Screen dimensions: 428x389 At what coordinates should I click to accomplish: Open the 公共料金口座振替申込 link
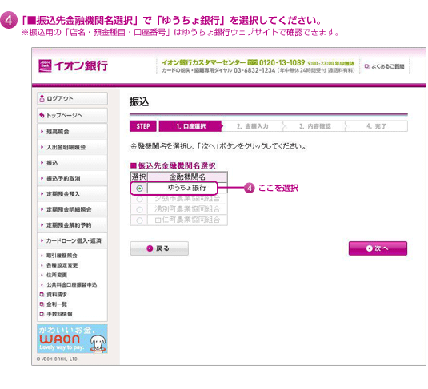click(x=71, y=285)
